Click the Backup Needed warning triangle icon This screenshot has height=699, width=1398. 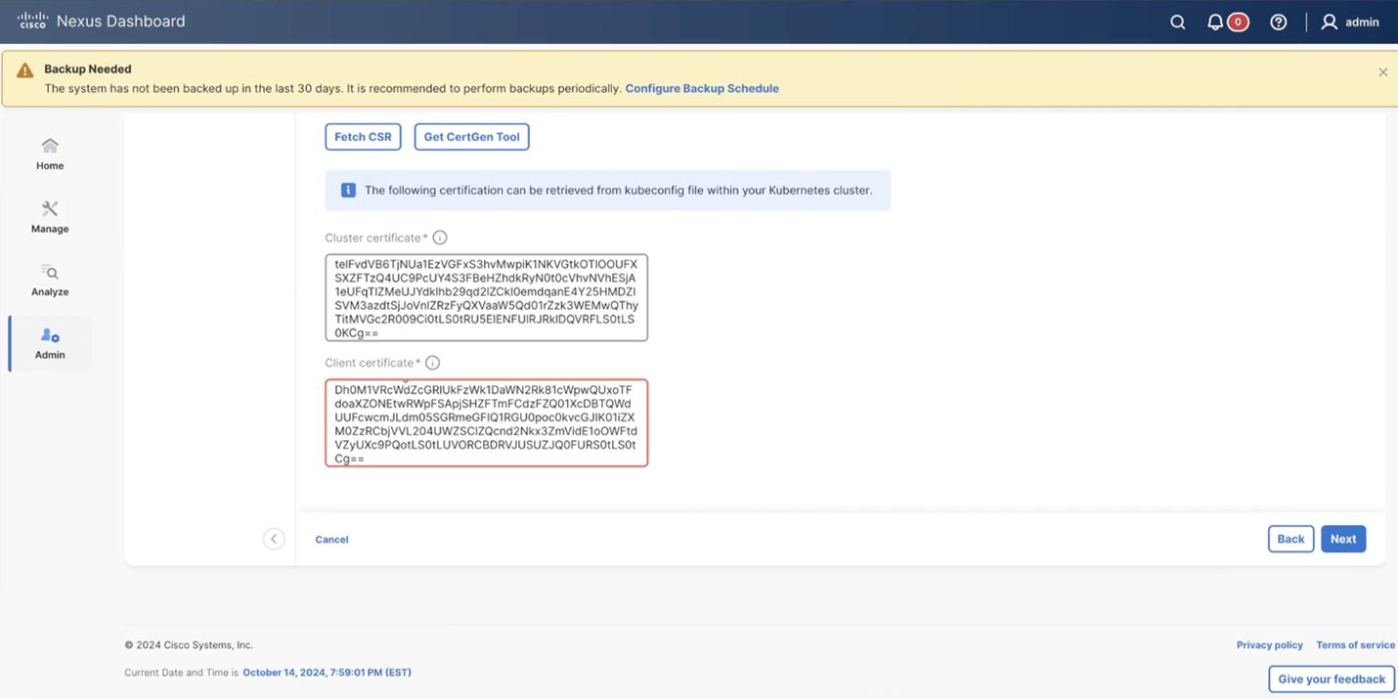[x=25, y=70]
